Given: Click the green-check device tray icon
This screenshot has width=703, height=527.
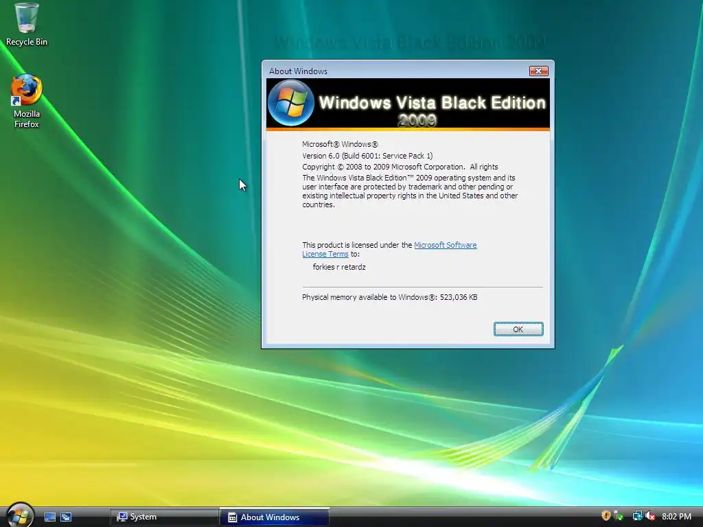Looking at the screenshot, I should coord(619,516).
